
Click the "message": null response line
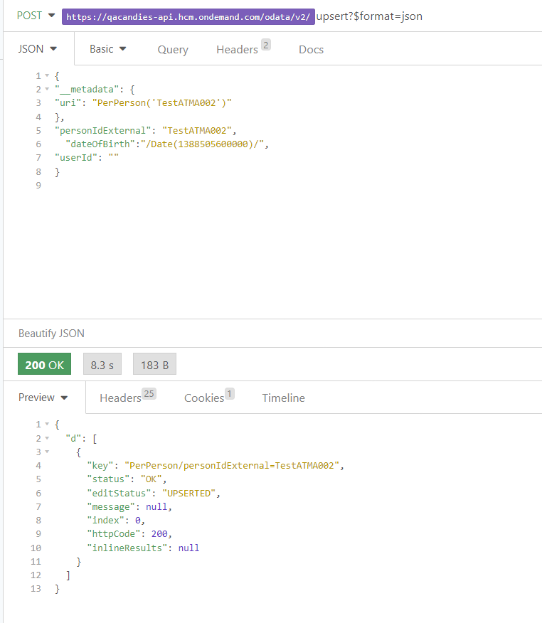tap(129, 506)
